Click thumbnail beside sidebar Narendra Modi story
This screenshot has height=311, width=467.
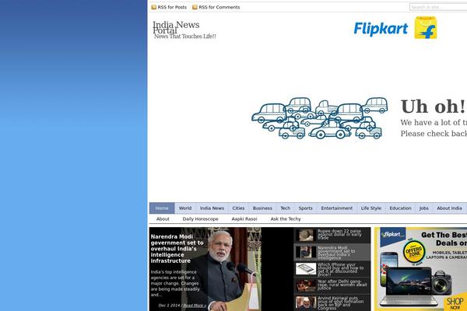pyautogui.click(x=306, y=252)
